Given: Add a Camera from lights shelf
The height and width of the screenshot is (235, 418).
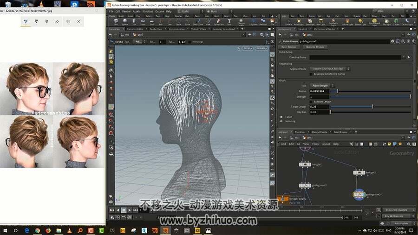Looking at the screenshot, I should point(288,22).
